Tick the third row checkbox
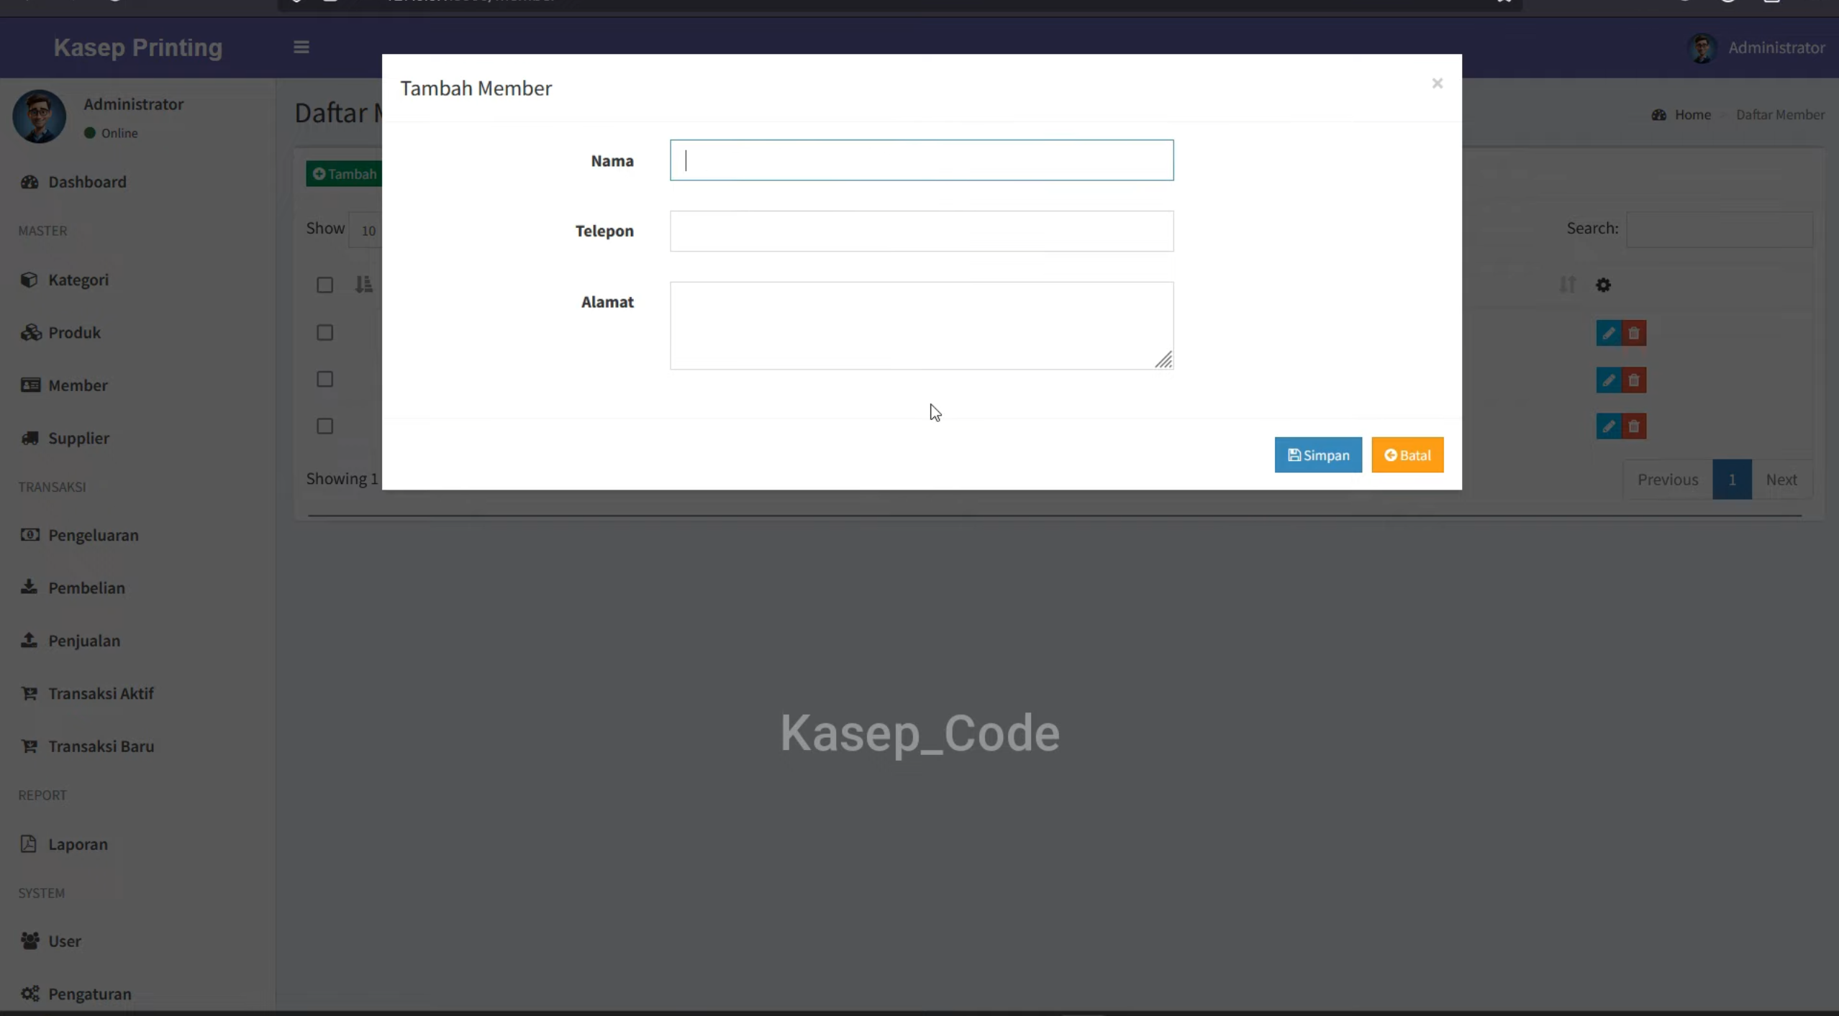The image size is (1839, 1016). (x=324, y=426)
